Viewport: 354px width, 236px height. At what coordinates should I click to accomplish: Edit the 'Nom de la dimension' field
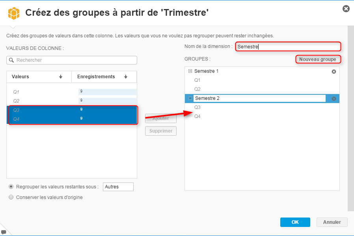288,47
